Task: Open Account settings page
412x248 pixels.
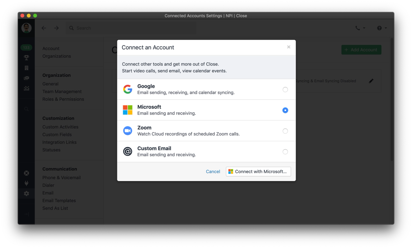Action: (51, 48)
